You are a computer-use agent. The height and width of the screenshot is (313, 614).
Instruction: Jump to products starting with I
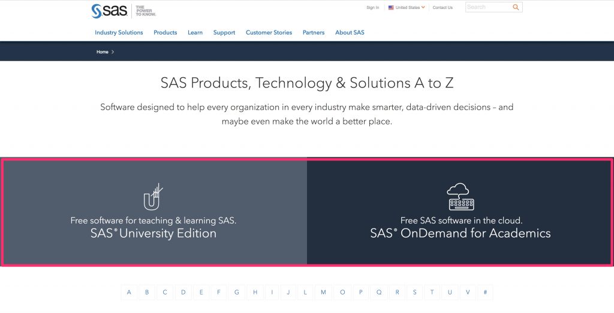(272, 292)
